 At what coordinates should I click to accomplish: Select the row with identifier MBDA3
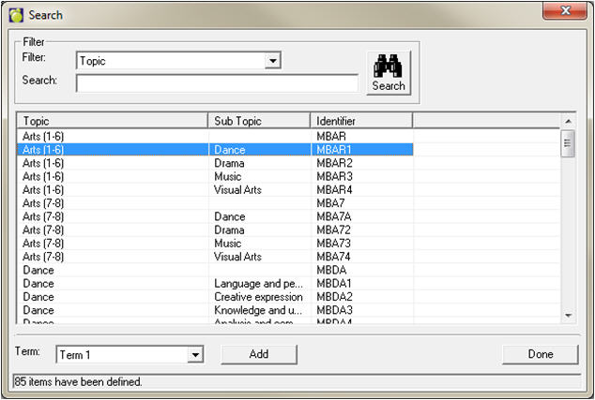[216, 310]
